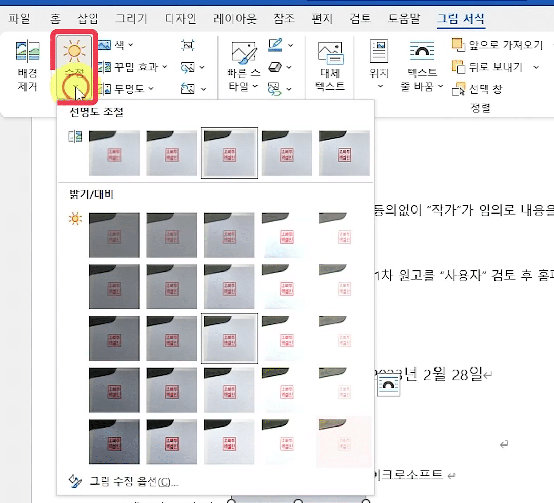Select second sharpness thumbnail under 선명도 조절
554x503 pixels.
(x=172, y=153)
